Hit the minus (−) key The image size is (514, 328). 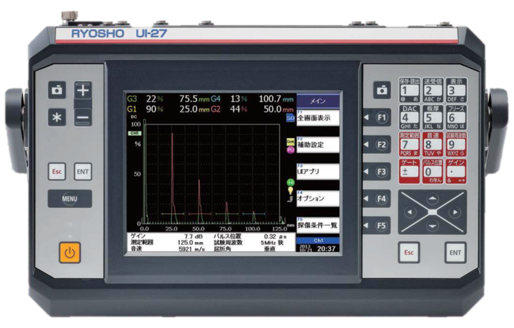tap(83, 117)
